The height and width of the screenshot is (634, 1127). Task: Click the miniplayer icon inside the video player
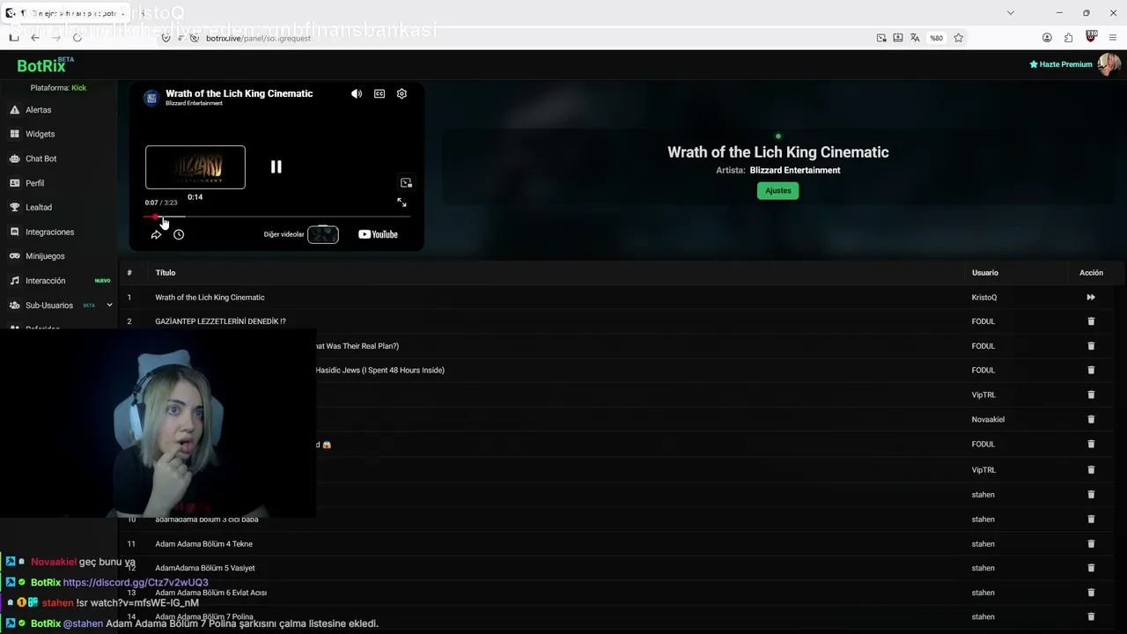tap(406, 182)
